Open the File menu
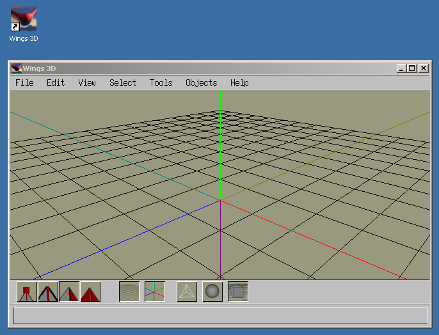Image resolution: width=439 pixels, height=335 pixels. coord(24,82)
